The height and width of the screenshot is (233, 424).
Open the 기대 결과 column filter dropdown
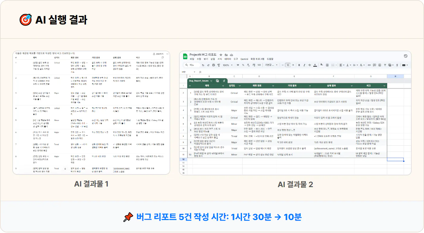[x=309, y=86]
